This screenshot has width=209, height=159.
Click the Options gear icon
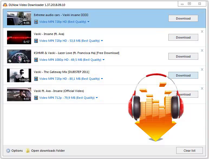click(8, 151)
